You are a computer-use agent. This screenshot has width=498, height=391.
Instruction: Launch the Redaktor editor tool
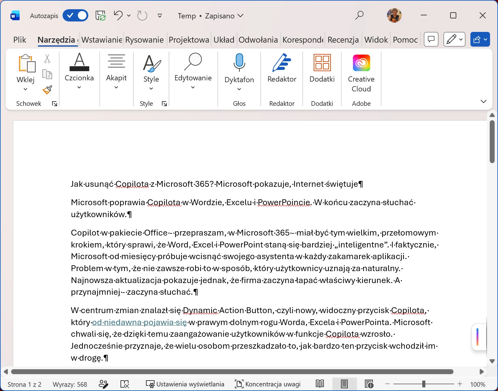282,68
